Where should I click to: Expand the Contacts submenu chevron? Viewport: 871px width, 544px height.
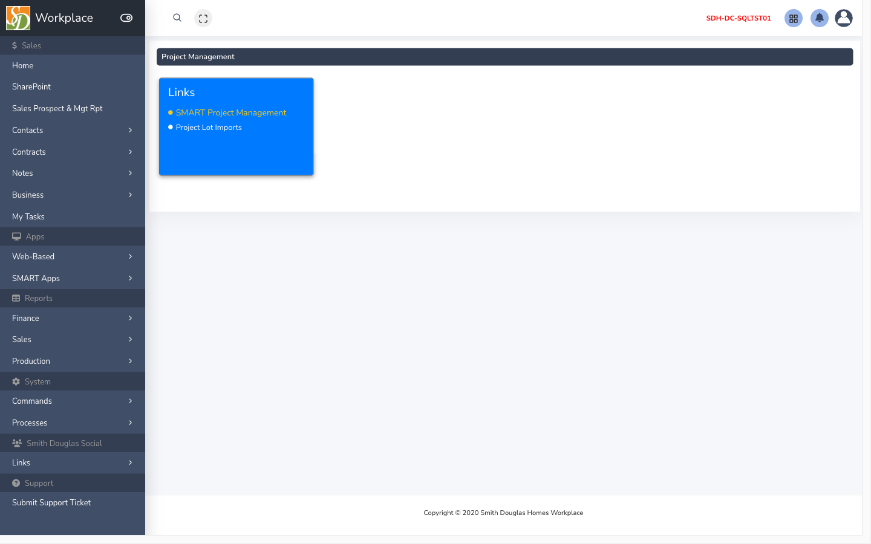[130, 130]
